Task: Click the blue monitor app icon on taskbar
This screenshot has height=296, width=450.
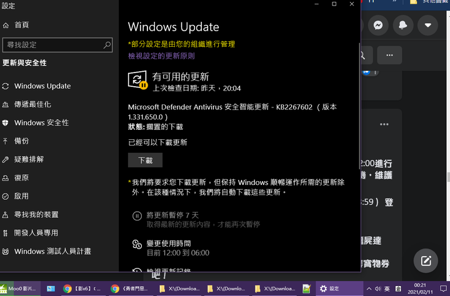Action: [51, 289]
